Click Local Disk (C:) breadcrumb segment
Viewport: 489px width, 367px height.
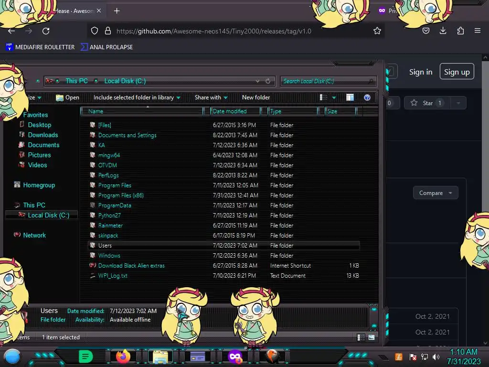[x=125, y=81]
